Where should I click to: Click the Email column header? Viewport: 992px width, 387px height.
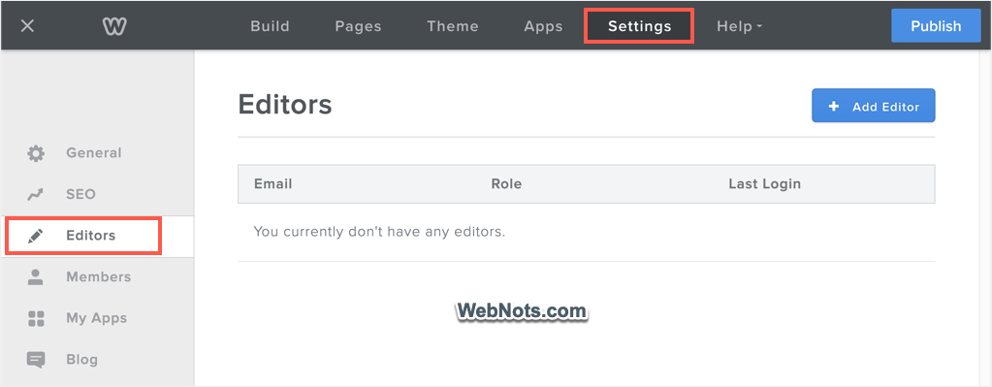[273, 184]
